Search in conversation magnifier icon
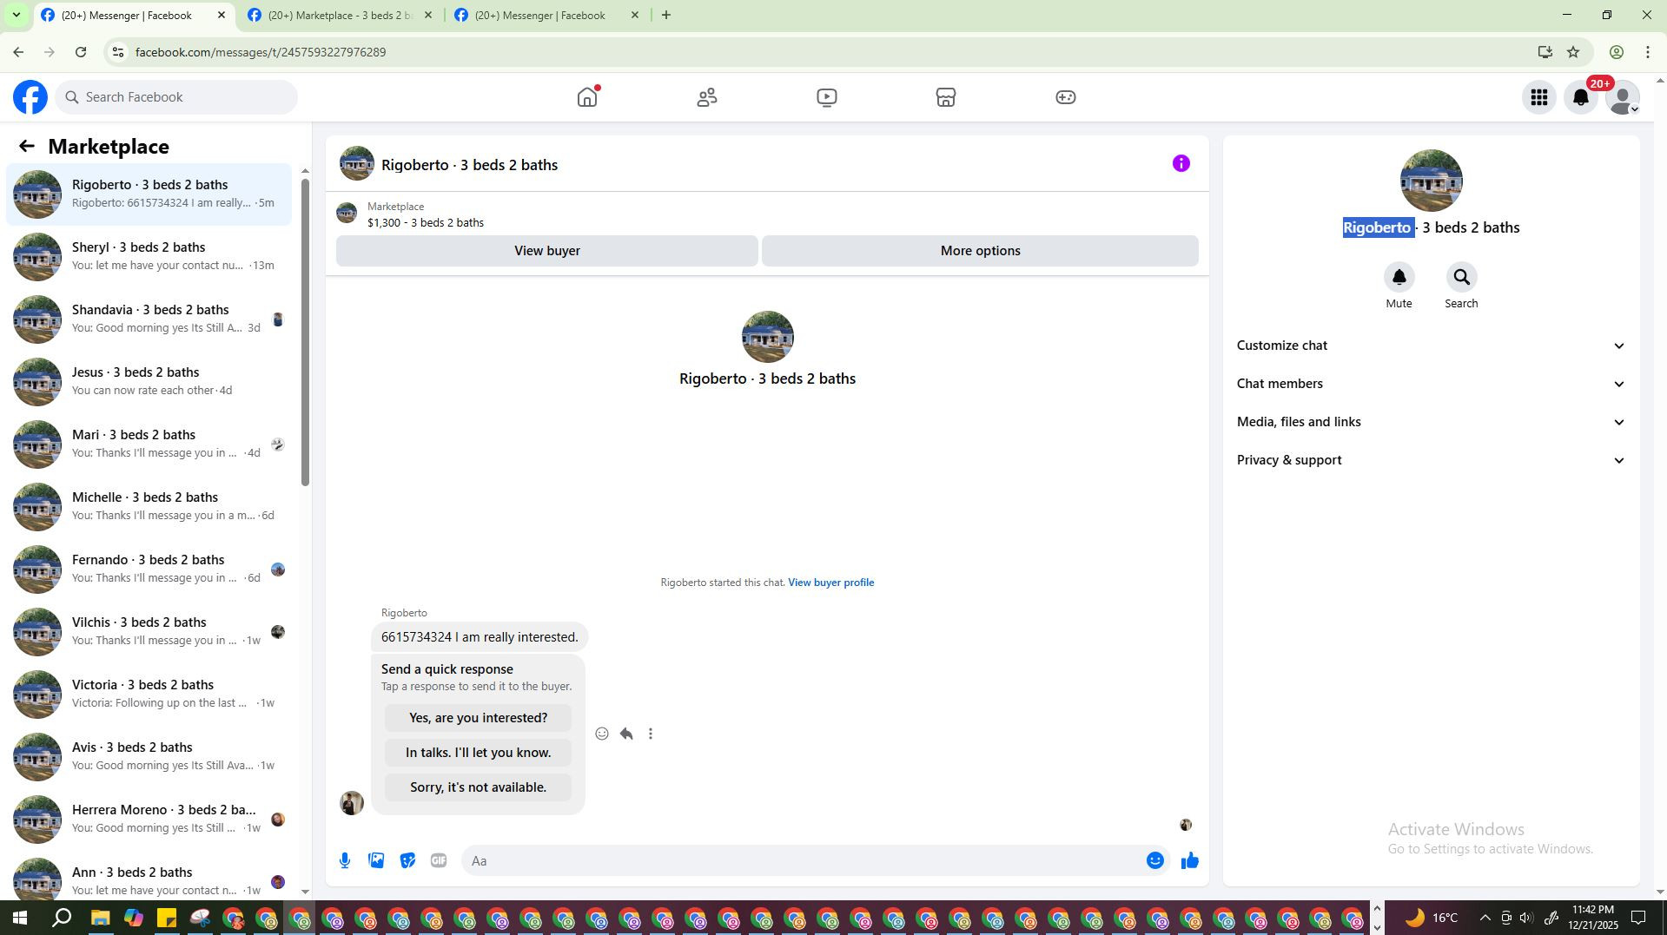The image size is (1667, 935). coord(1461,278)
